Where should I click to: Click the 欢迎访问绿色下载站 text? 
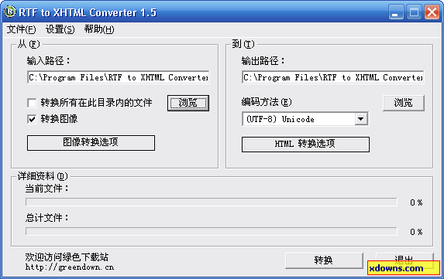67,257
